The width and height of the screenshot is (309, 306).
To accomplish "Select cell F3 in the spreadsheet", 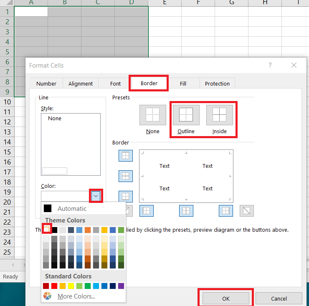I will 198,32.
